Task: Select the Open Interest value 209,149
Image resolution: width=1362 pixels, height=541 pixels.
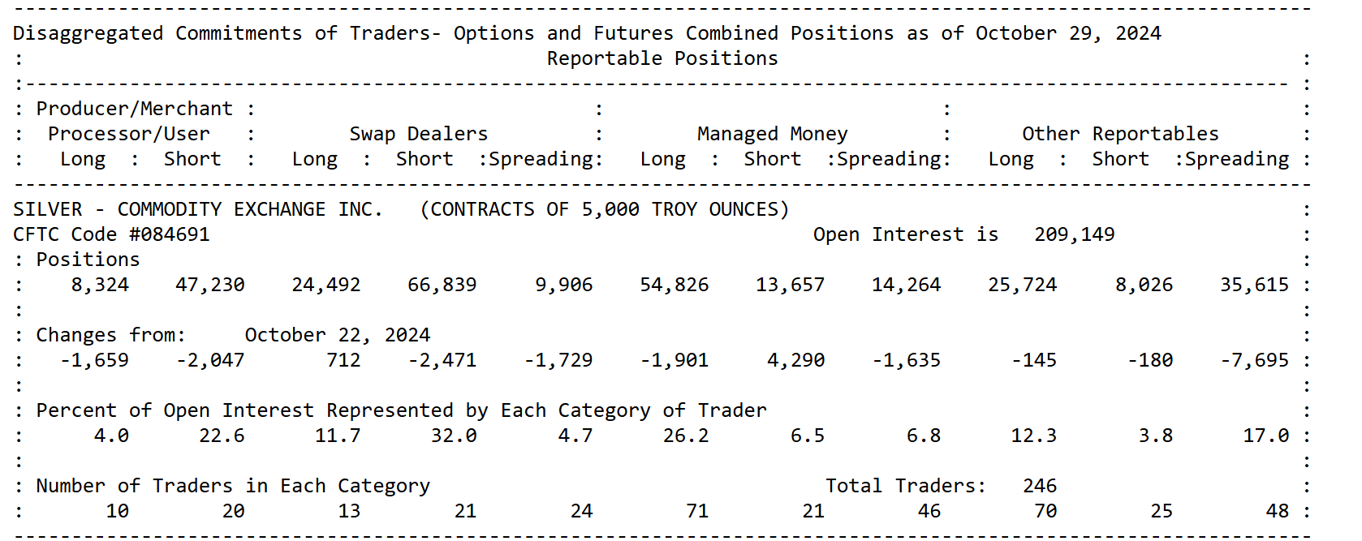Action: [1074, 234]
